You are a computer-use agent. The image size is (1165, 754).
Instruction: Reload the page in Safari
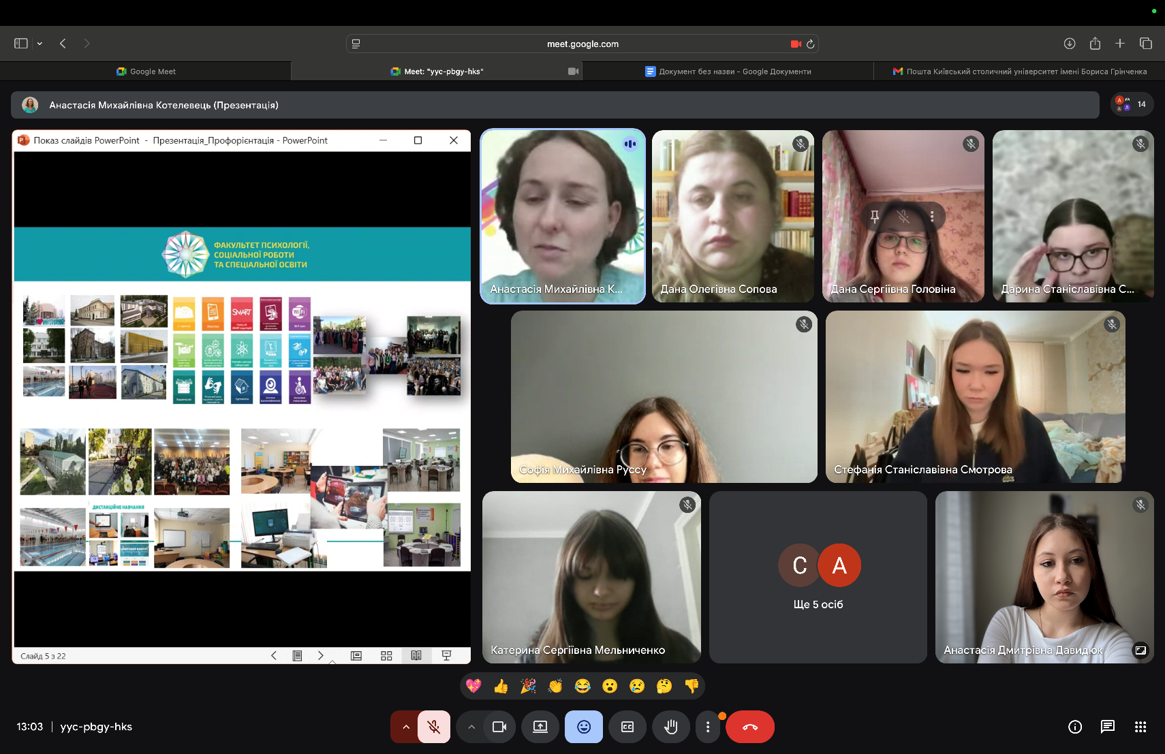810,44
